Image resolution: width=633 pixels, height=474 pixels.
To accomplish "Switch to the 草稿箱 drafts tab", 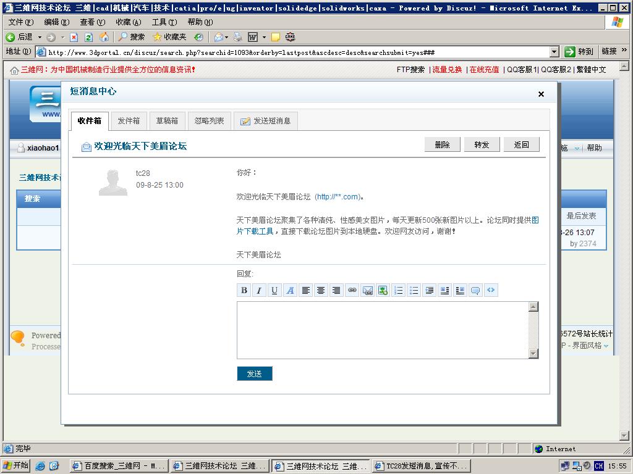I will click(167, 121).
